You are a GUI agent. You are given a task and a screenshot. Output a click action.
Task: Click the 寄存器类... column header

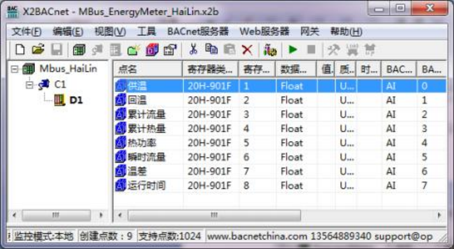tap(210, 69)
